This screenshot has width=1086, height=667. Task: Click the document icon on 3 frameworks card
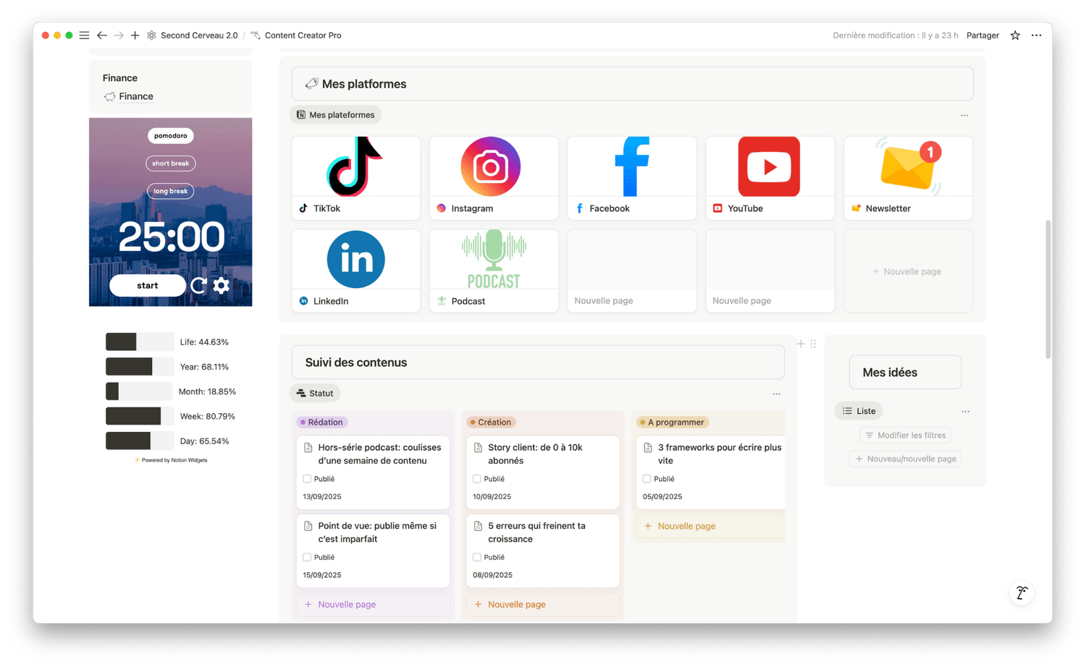click(x=647, y=448)
